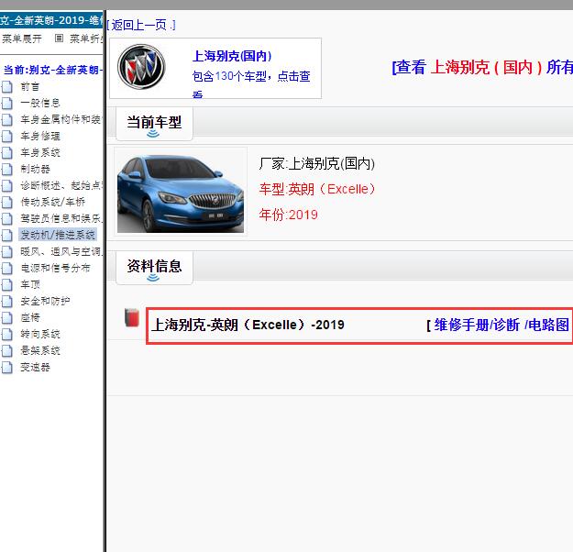The width and height of the screenshot is (573, 552).
Task: Open the 转向系统 chapter
Action: 40,334
